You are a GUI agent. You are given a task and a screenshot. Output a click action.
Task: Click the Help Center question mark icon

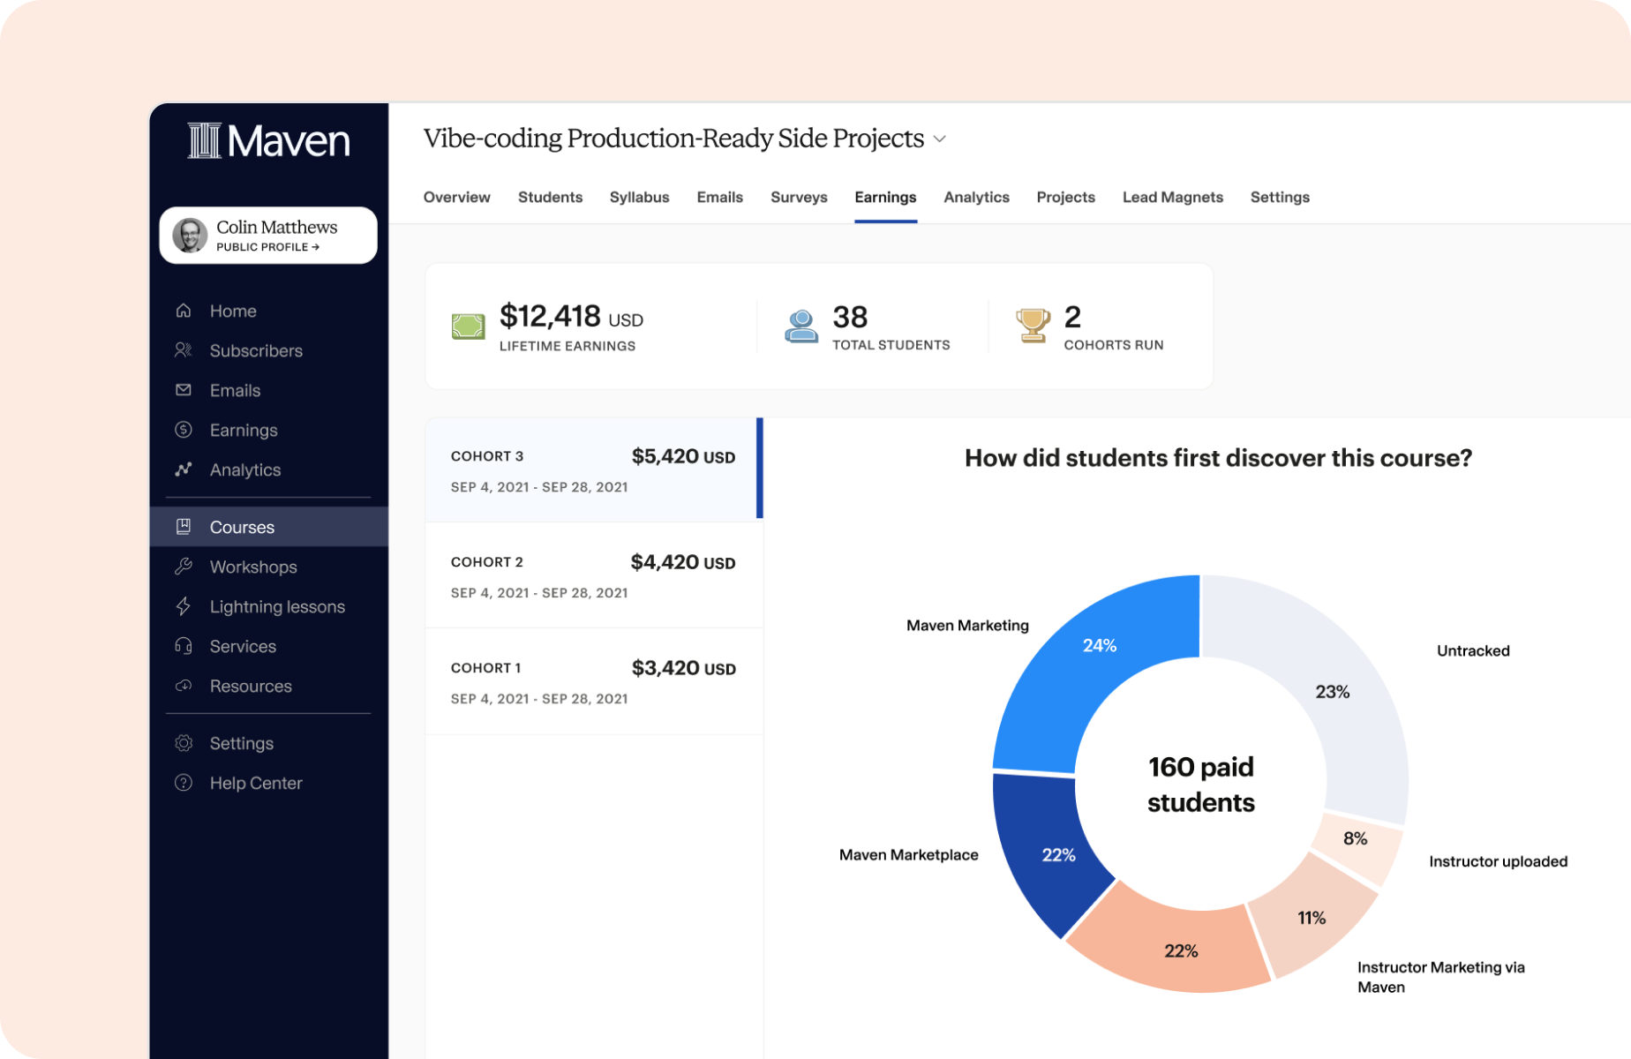(x=184, y=783)
